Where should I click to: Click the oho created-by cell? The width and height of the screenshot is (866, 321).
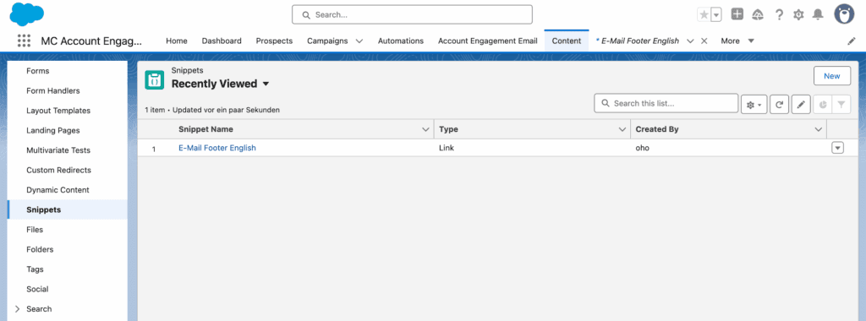point(643,148)
